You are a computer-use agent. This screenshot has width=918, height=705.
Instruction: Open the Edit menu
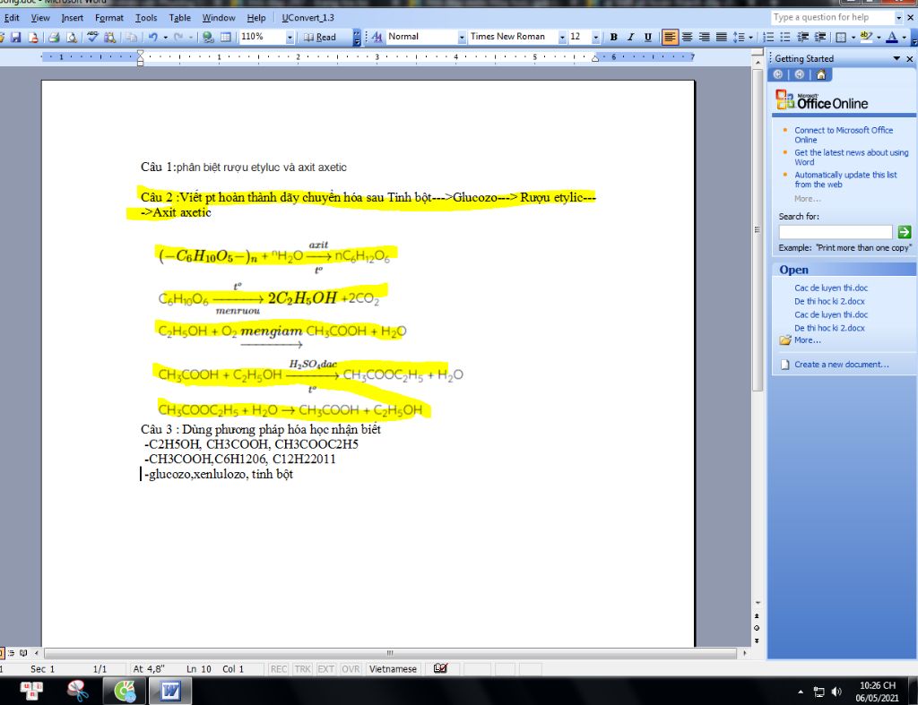tap(12, 18)
